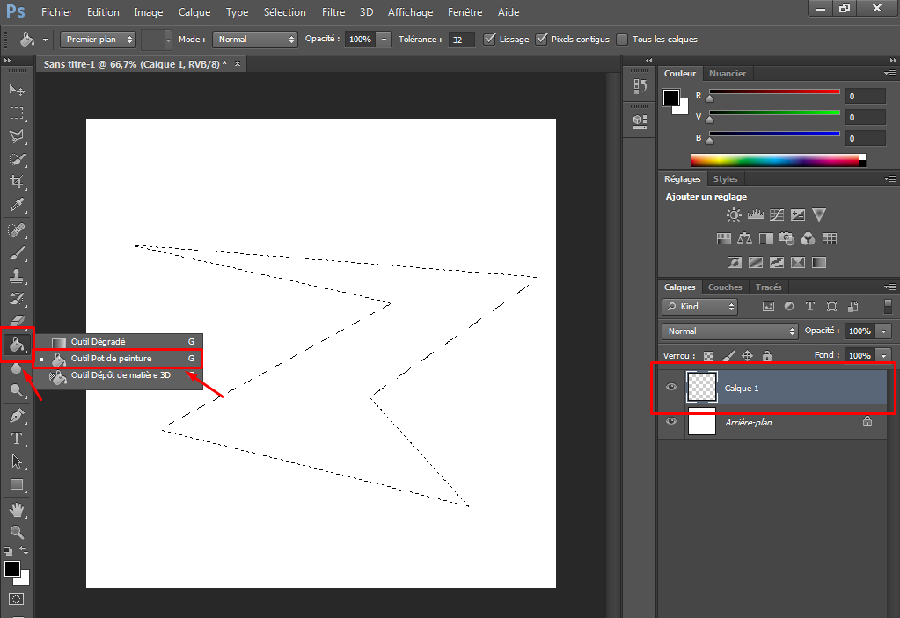The height and width of the screenshot is (618, 900).
Task: Select the Zoom tool
Action: tap(17, 533)
